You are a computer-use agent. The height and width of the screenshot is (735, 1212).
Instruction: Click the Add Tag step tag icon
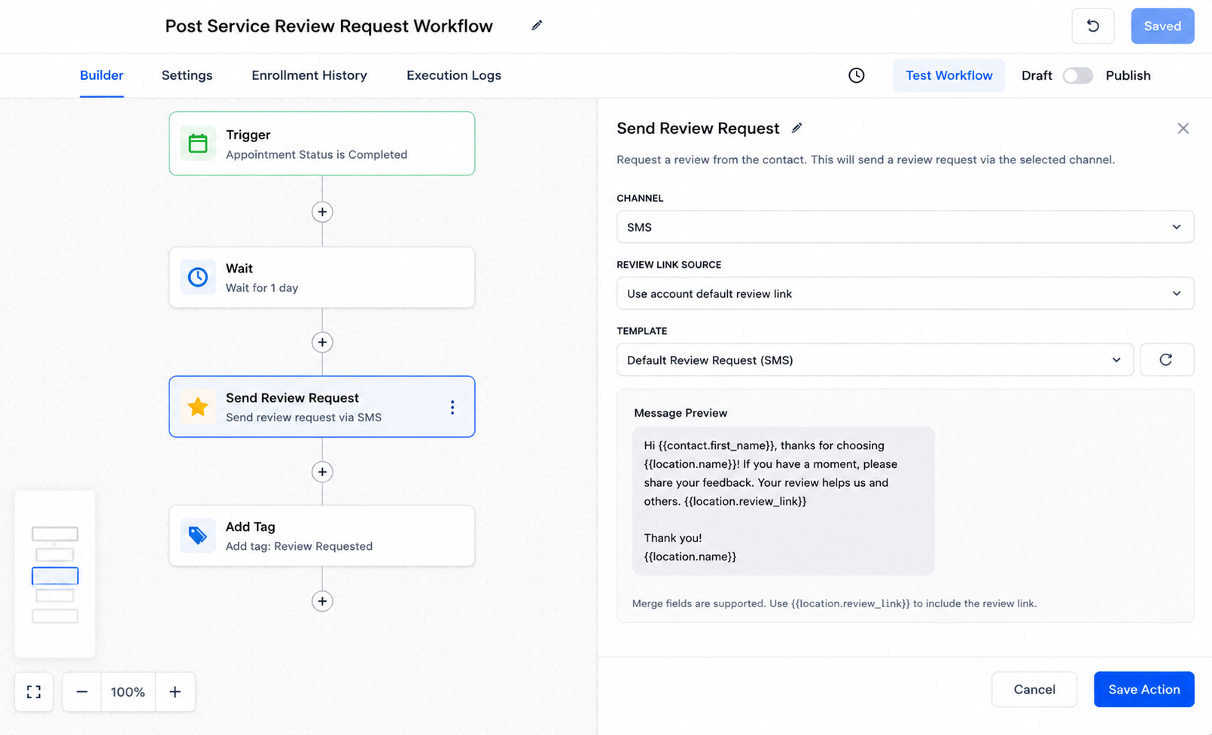point(198,535)
